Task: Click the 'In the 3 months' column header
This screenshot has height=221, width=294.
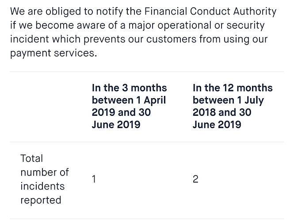Action: pyautogui.click(x=129, y=106)
